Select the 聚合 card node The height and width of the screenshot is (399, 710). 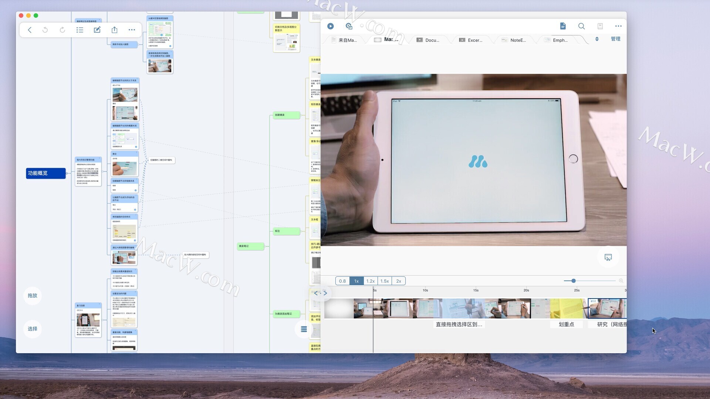tap(125, 164)
